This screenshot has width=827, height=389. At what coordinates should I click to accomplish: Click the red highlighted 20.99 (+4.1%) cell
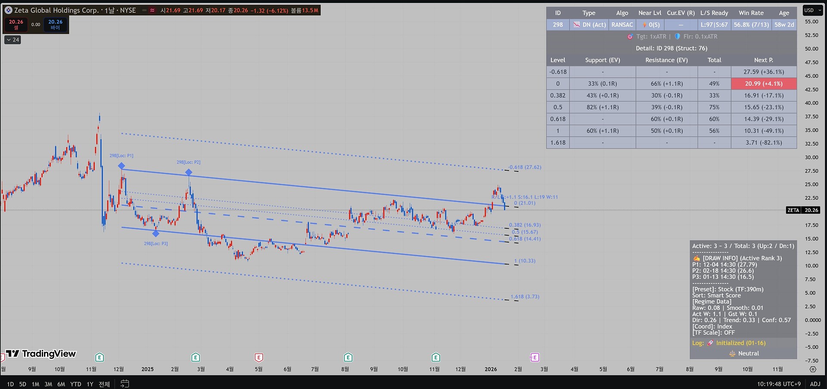(x=764, y=84)
